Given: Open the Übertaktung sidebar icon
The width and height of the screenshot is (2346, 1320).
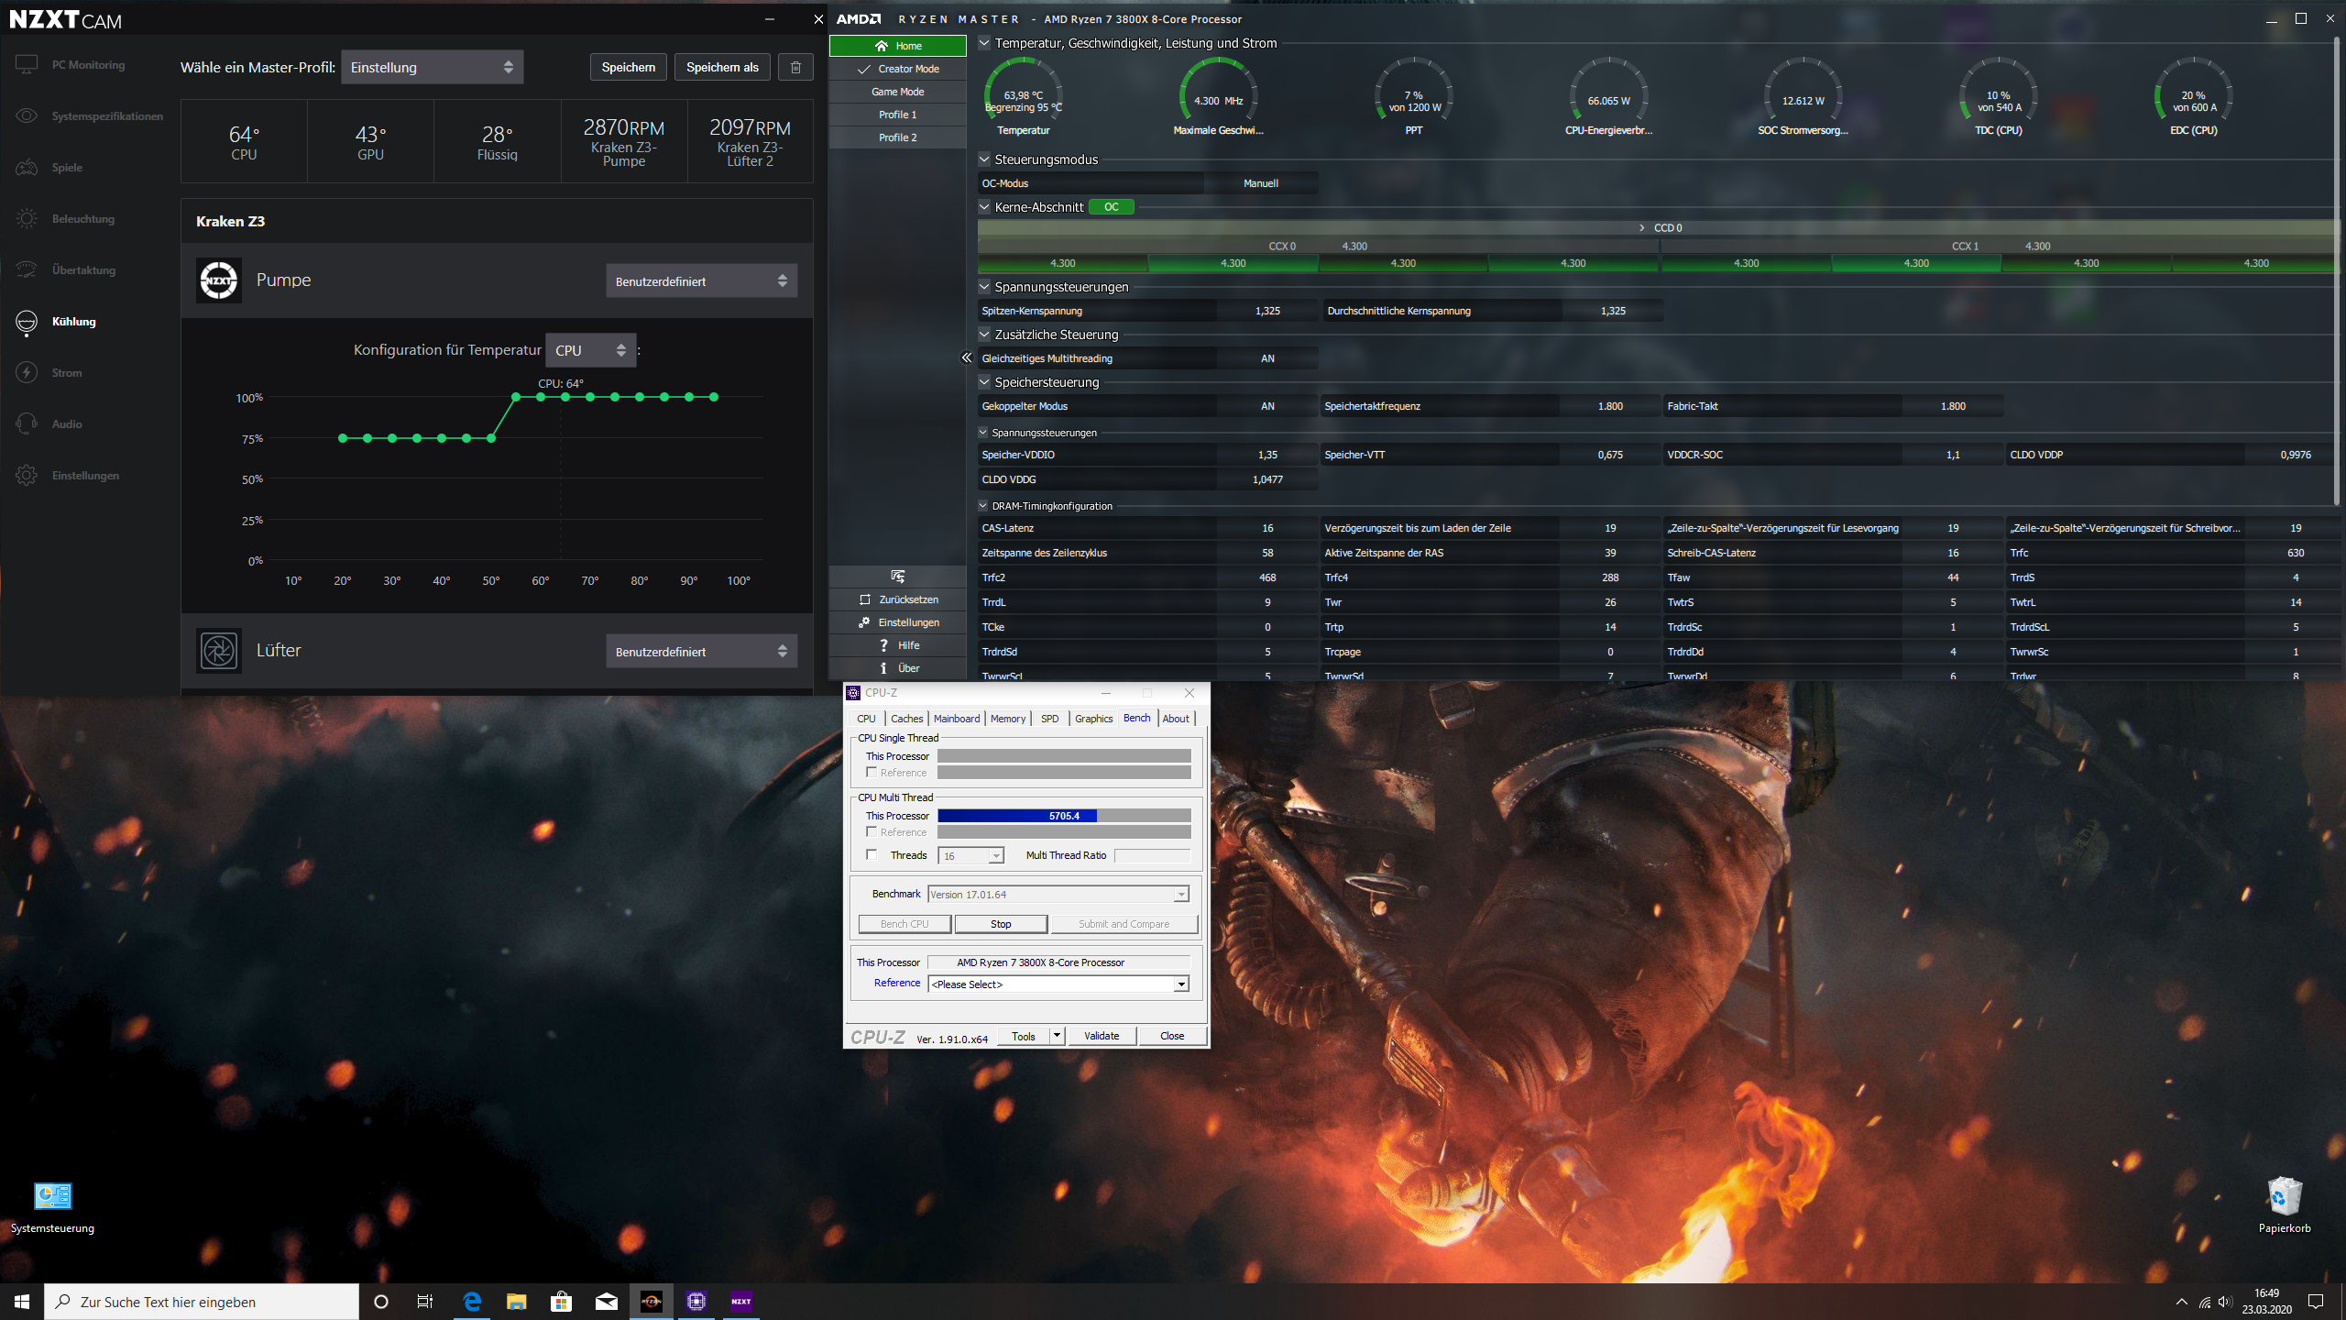Looking at the screenshot, I should click(x=27, y=269).
